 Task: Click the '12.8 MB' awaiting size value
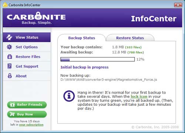119,52
